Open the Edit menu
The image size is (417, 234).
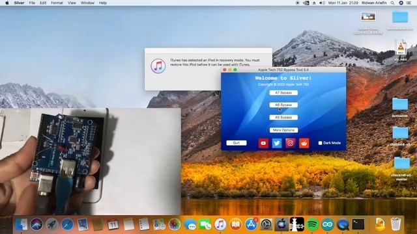(43, 3)
